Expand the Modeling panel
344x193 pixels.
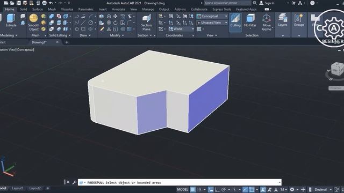tap(9, 35)
